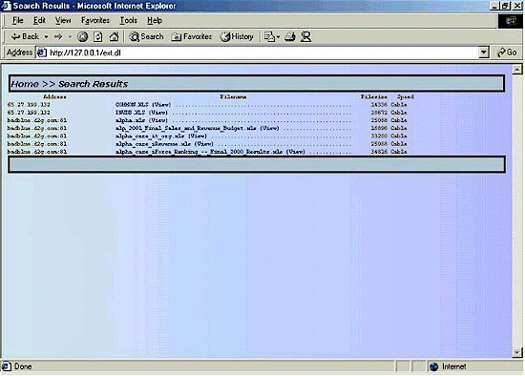Viewport: 525px width, 376px height.
Task: Open the Back button history dropdown arrow
Action: point(46,37)
